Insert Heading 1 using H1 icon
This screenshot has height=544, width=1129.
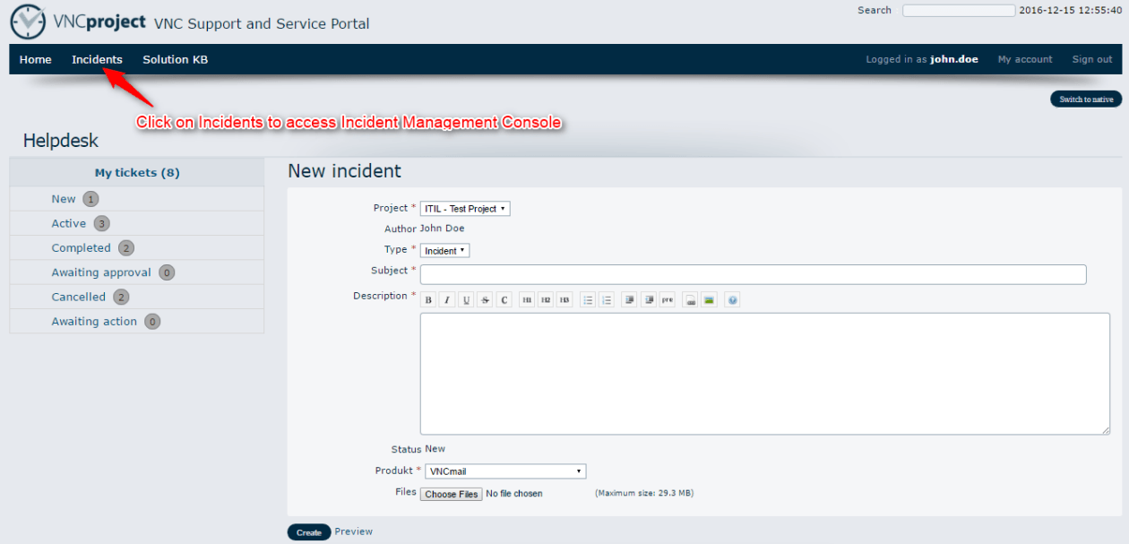[x=527, y=300]
